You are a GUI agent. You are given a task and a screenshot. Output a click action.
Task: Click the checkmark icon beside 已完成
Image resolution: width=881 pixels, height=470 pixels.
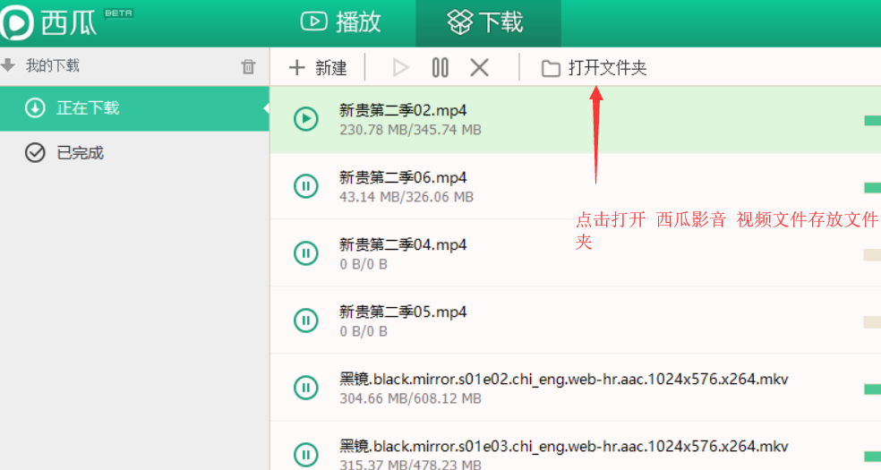tap(35, 153)
